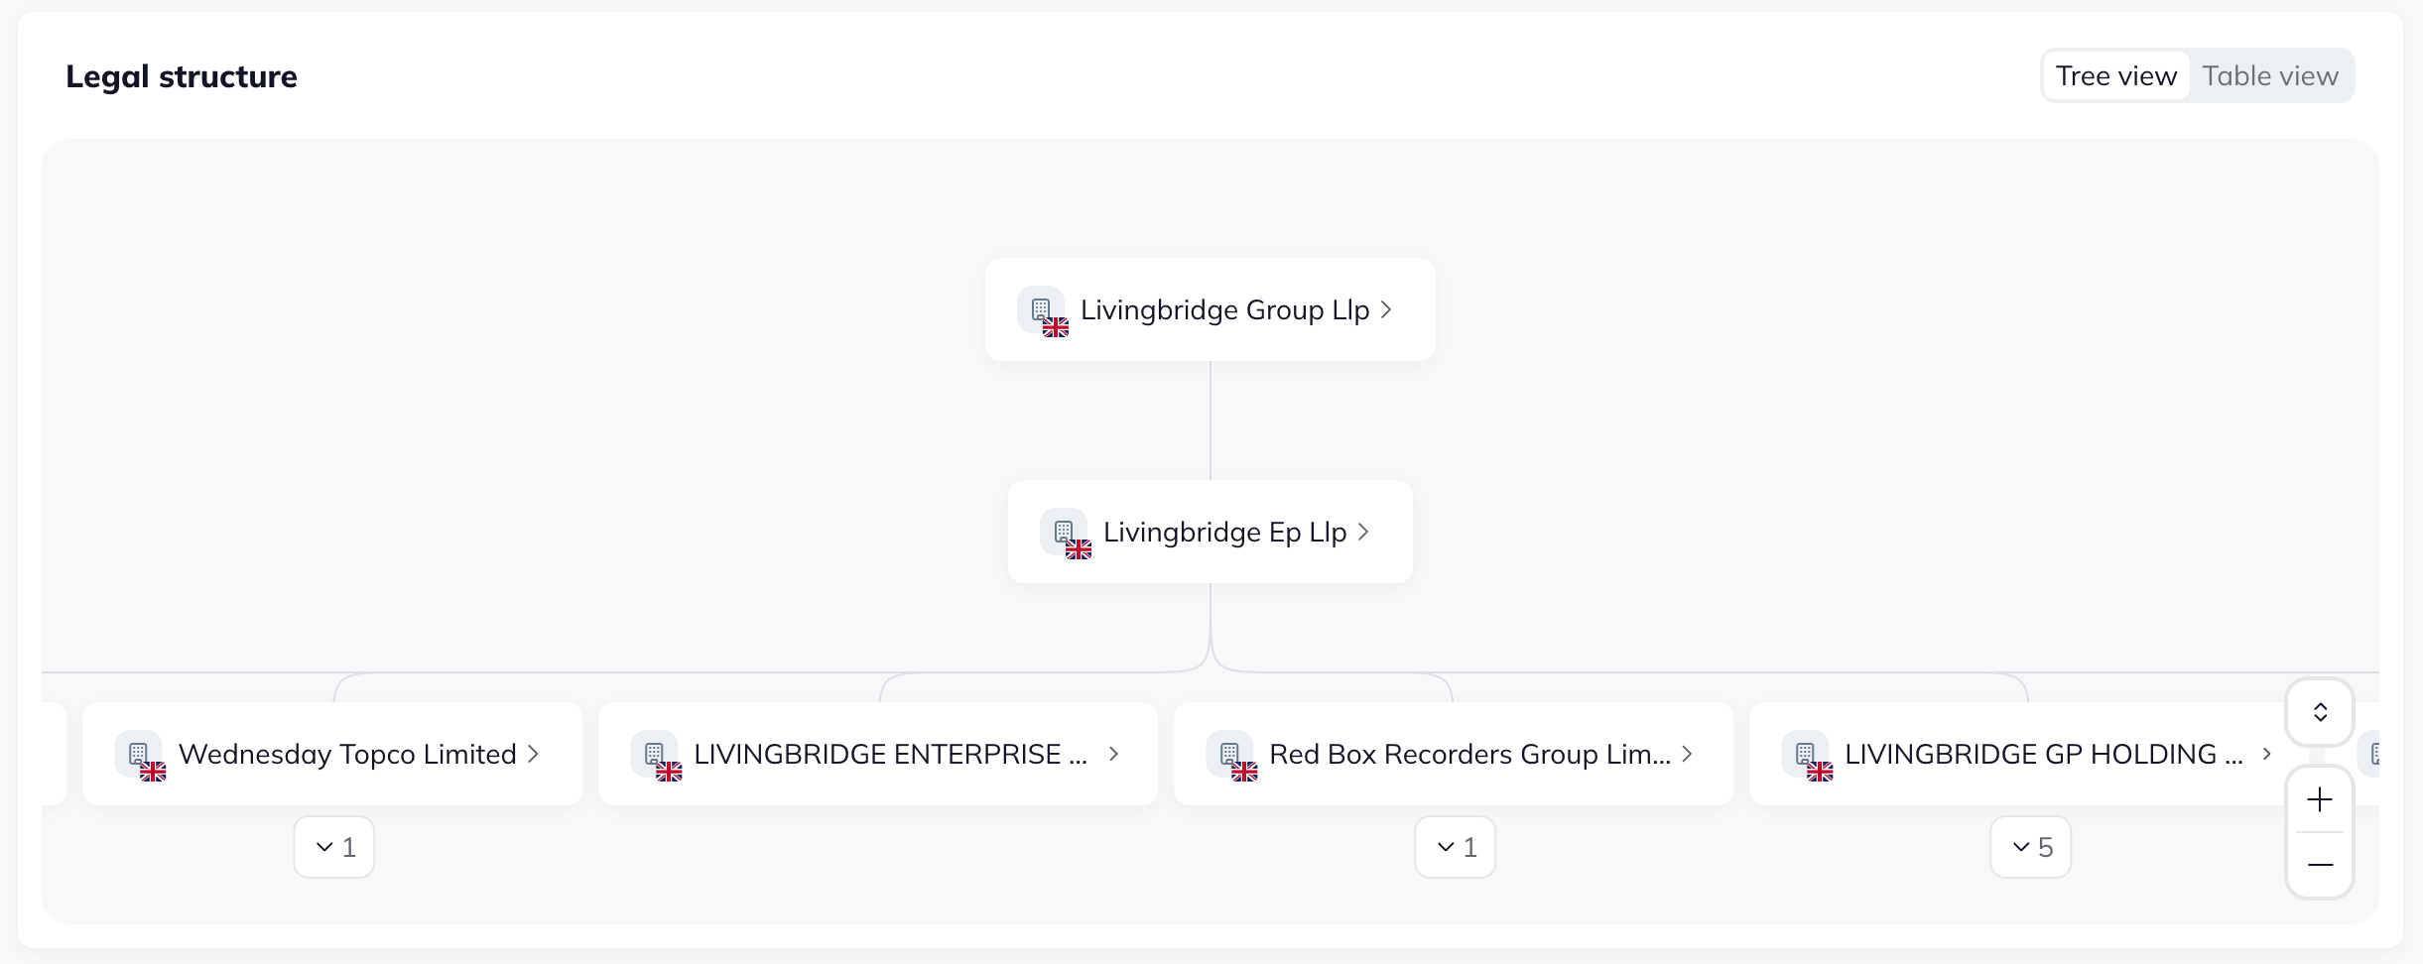
Task: Click LIVINGBRIDGE ENTERPRISE company icon
Action: tap(655, 754)
